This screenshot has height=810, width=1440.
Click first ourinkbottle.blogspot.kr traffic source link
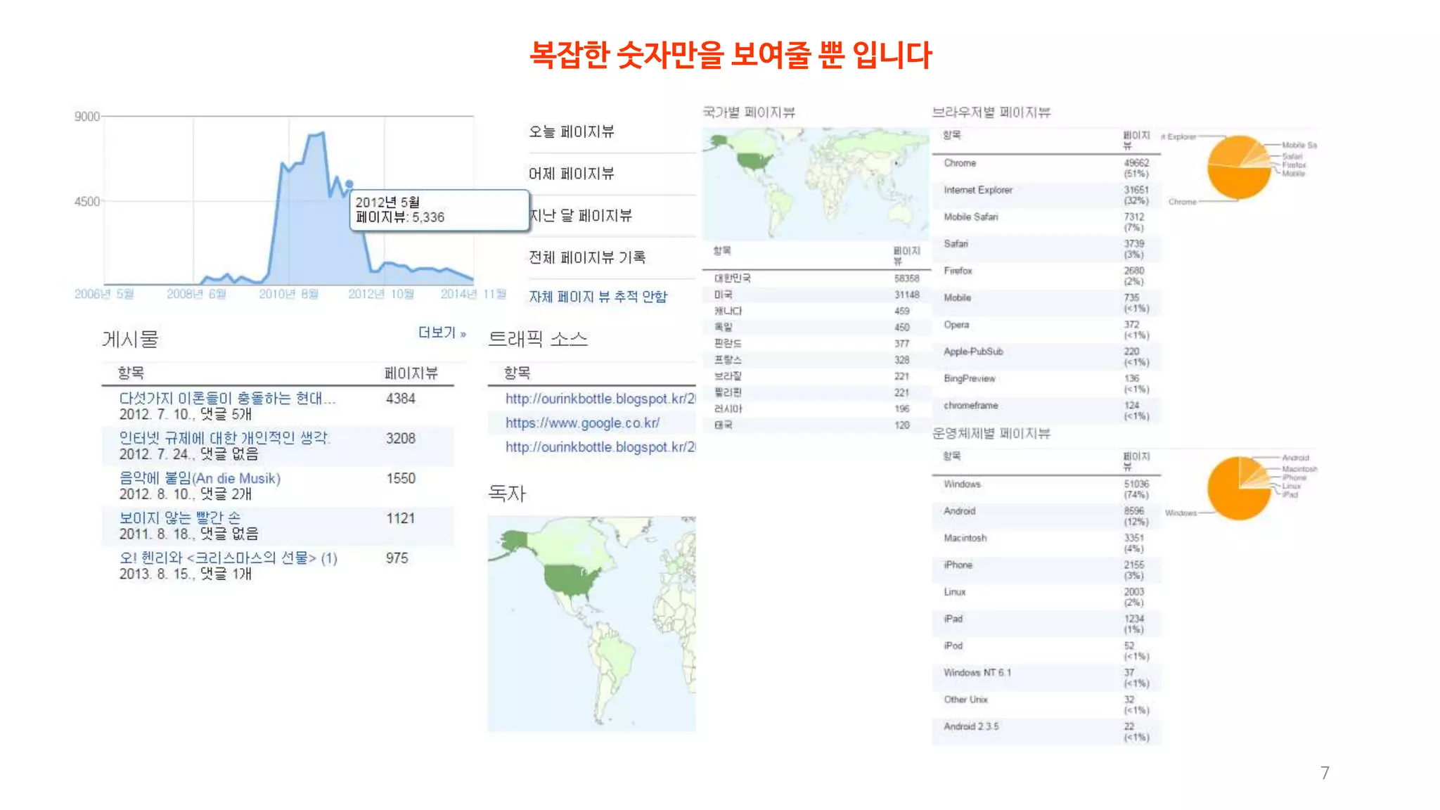[x=600, y=399]
